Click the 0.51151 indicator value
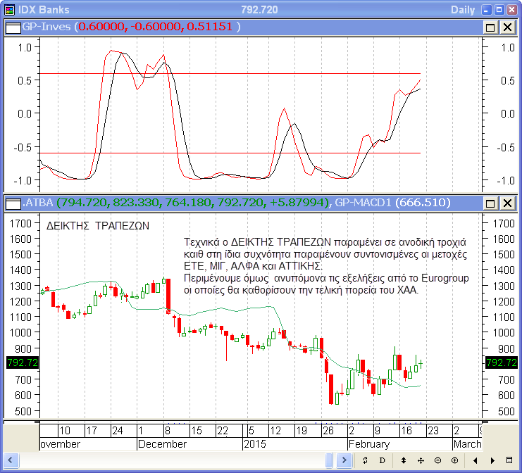 209,27
